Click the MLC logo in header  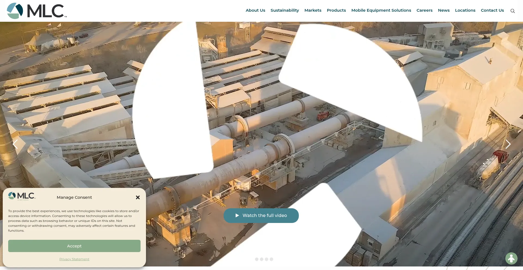[x=37, y=11]
